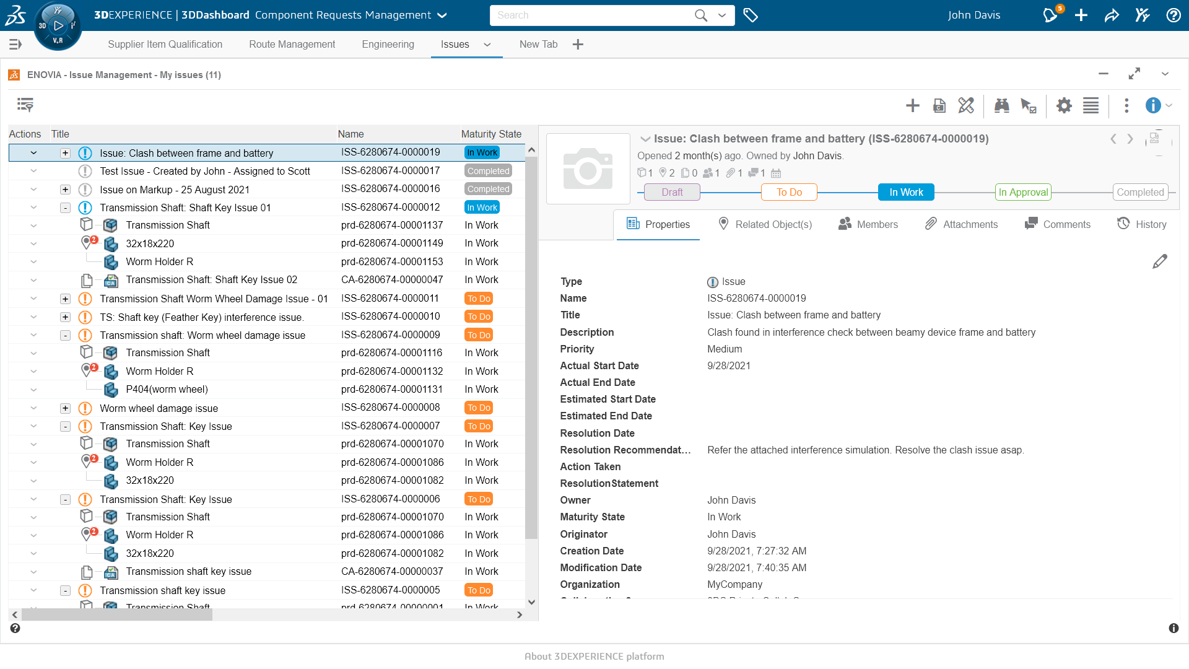Open the Route Management tab
The width and height of the screenshot is (1189, 669).
click(292, 45)
